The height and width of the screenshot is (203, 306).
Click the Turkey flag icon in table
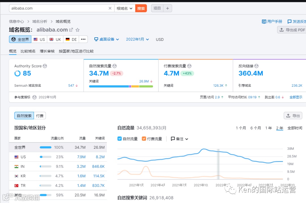tap(16, 186)
